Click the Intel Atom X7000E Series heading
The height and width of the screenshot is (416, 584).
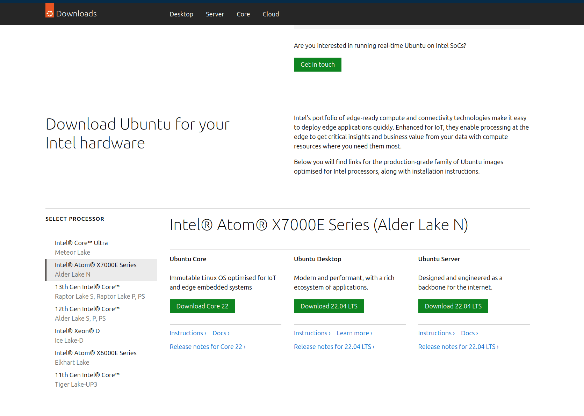click(319, 225)
